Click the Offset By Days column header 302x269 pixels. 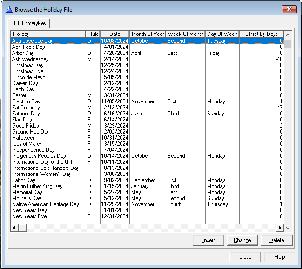261,34
